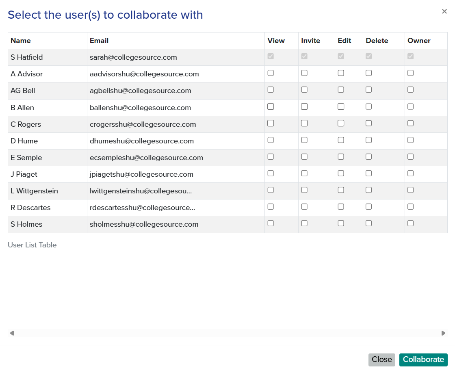
Task: Grant Edit access to B Allen
Action: pyautogui.click(x=341, y=106)
